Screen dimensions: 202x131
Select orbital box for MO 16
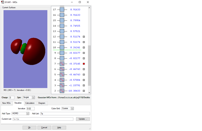(62, 15)
